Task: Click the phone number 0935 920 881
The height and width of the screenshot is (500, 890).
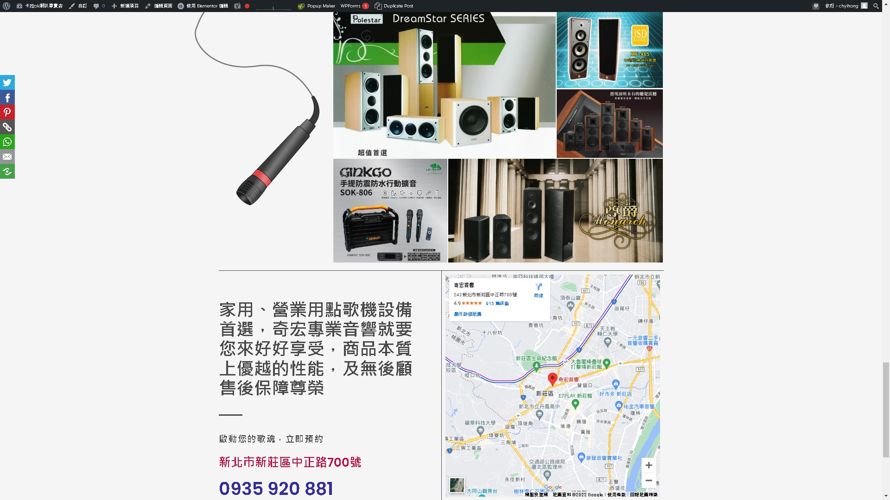Action: point(276,488)
